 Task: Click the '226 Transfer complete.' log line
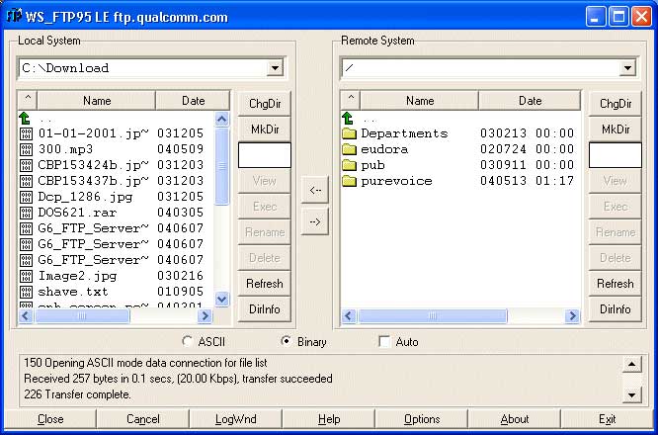(x=77, y=394)
